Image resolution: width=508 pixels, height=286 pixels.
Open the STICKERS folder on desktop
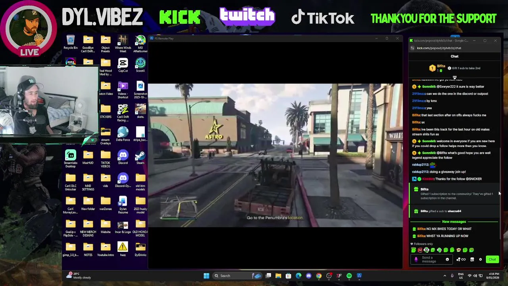point(106,111)
